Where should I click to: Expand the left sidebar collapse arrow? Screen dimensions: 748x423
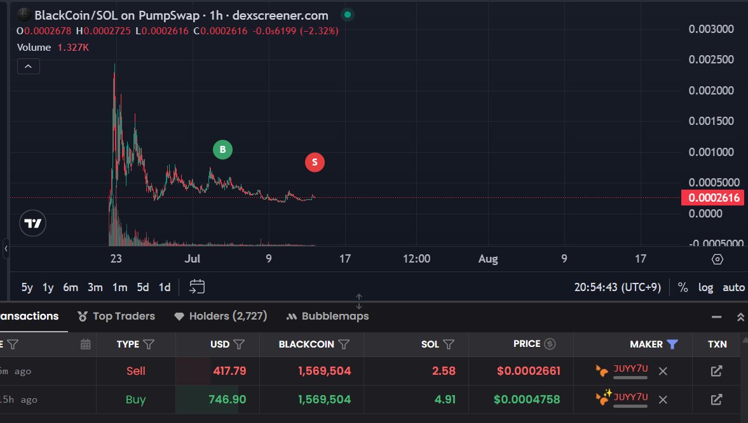pos(6,248)
